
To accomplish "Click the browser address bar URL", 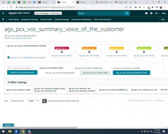I will coord(46,7).
